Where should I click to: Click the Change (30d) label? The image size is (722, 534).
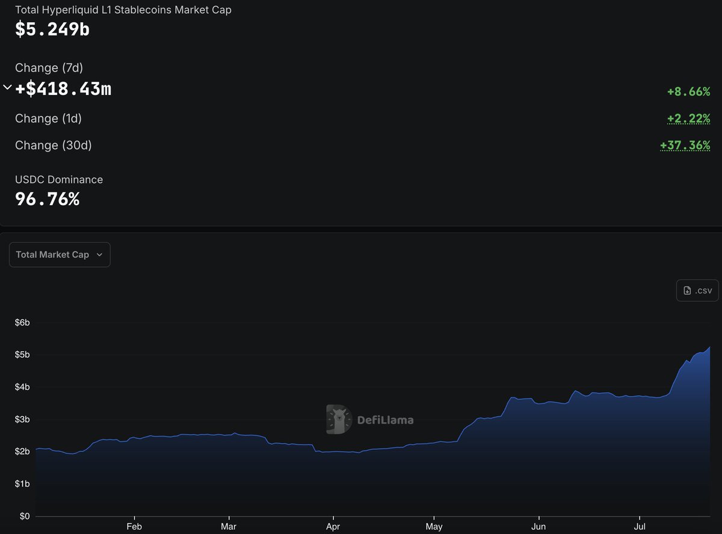tap(54, 145)
